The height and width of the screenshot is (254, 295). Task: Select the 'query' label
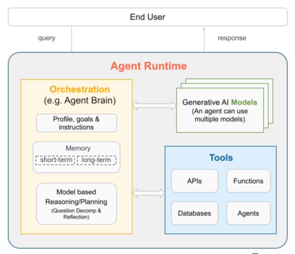pyautogui.click(x=47, y=38)
